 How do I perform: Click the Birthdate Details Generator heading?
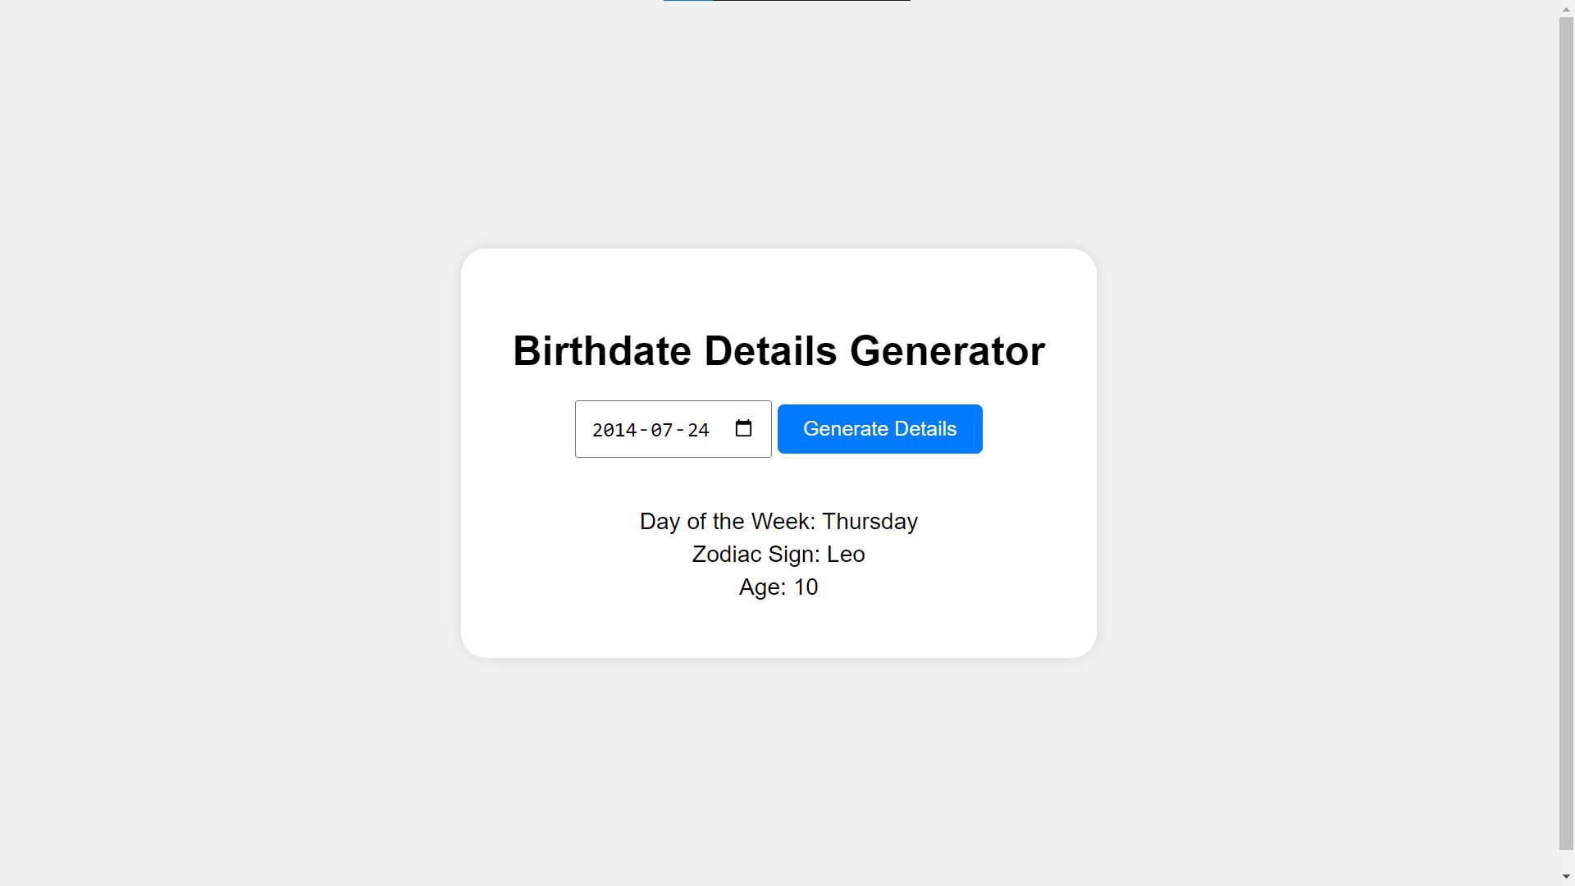pyautogui.click(x=778, y=351)
